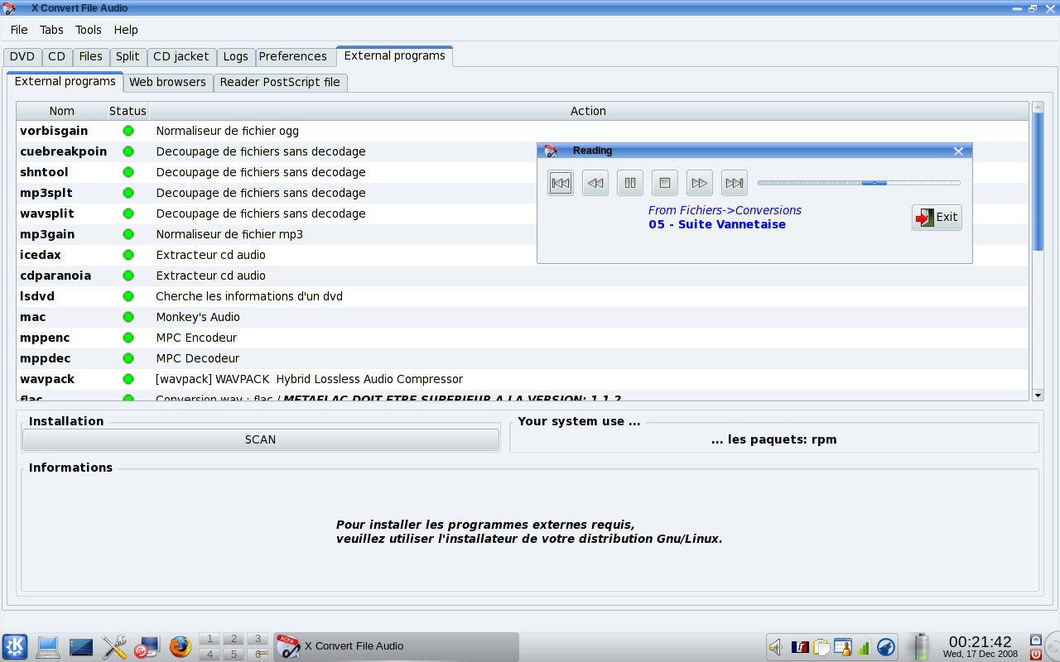The image size is (1060, 662).
Task: Open the Tools menu
Action: click(x=89, y=30)
